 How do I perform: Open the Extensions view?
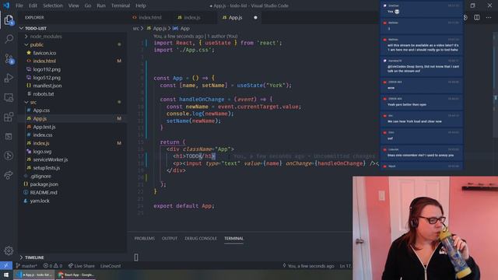tap(9, 117)
